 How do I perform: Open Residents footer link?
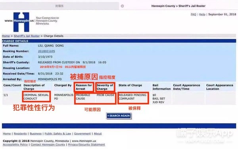(20, 134)
